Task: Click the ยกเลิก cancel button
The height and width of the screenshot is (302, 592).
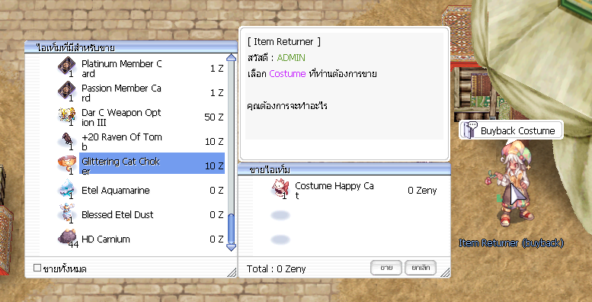Action: click(421, 268)
